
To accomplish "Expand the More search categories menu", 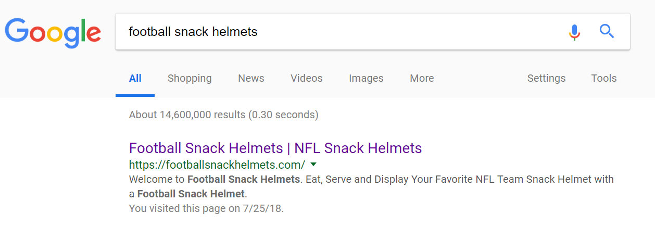I will [x=422, y=79].
